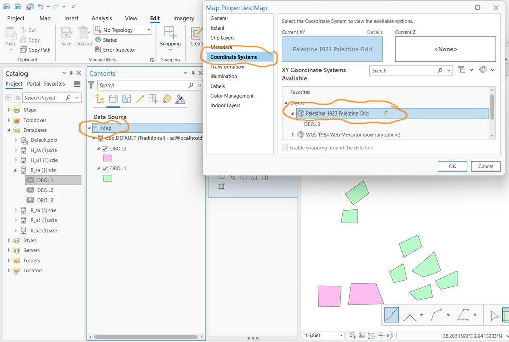Click the green DBO.L1 symbol swatch
Screen dimensions: 509x342
[108, 178]
